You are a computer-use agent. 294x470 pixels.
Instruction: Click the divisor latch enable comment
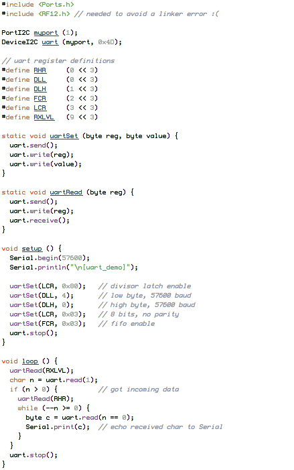(x=145, y=286)
